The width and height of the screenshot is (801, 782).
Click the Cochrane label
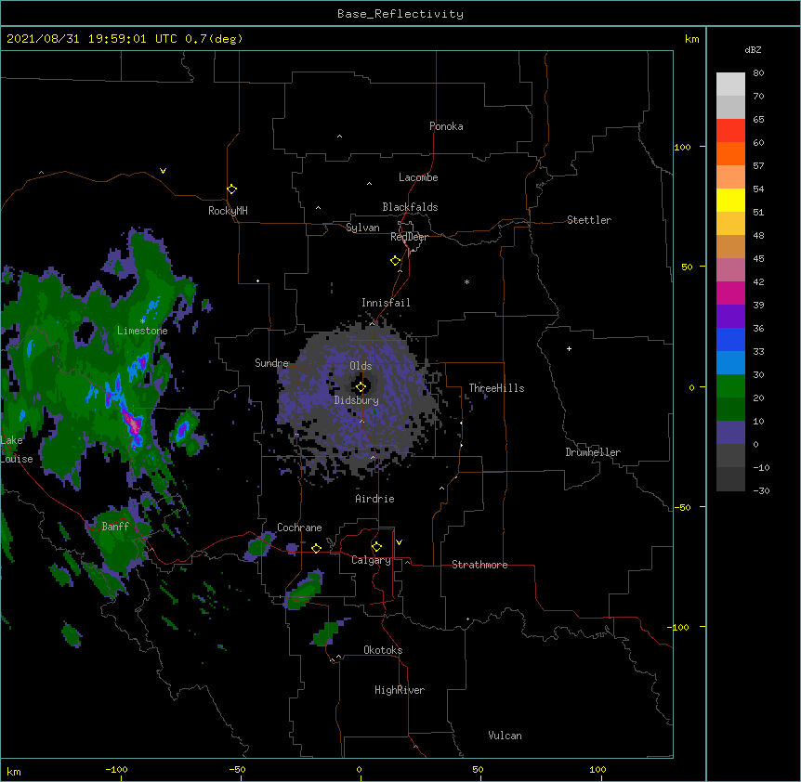[x=299, y=528]
